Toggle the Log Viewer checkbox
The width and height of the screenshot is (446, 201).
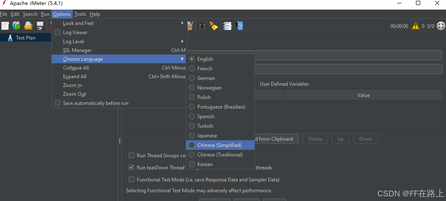click(58, 32)
